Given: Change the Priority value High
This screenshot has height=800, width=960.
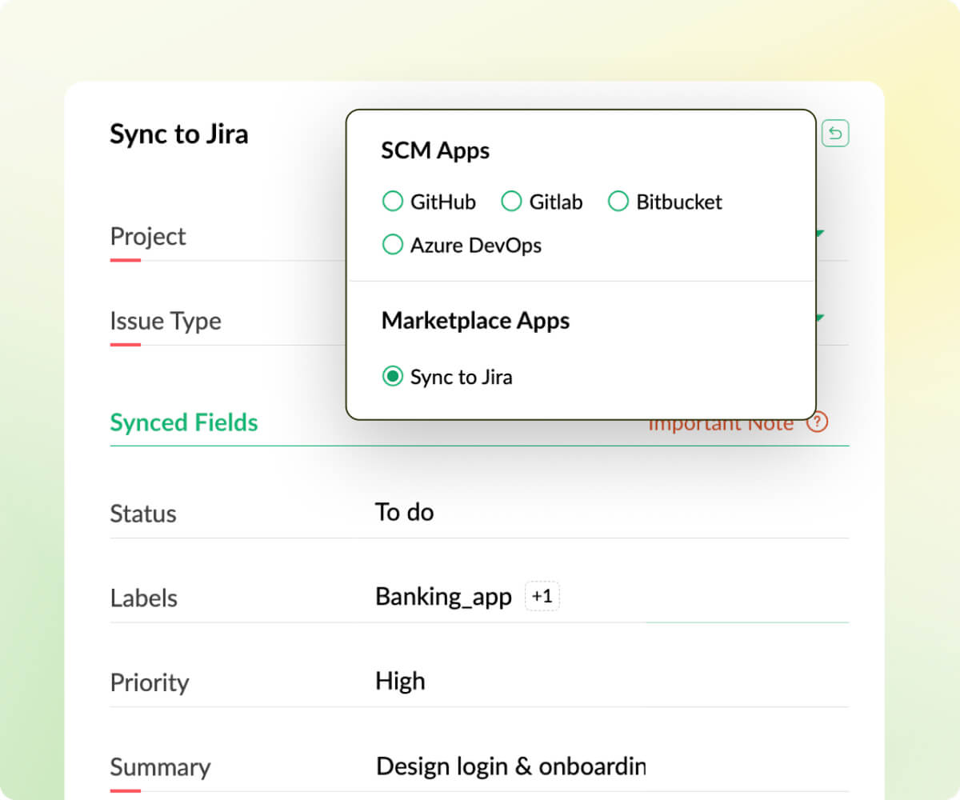Looking at the screenshot, I should coord(400,682).
